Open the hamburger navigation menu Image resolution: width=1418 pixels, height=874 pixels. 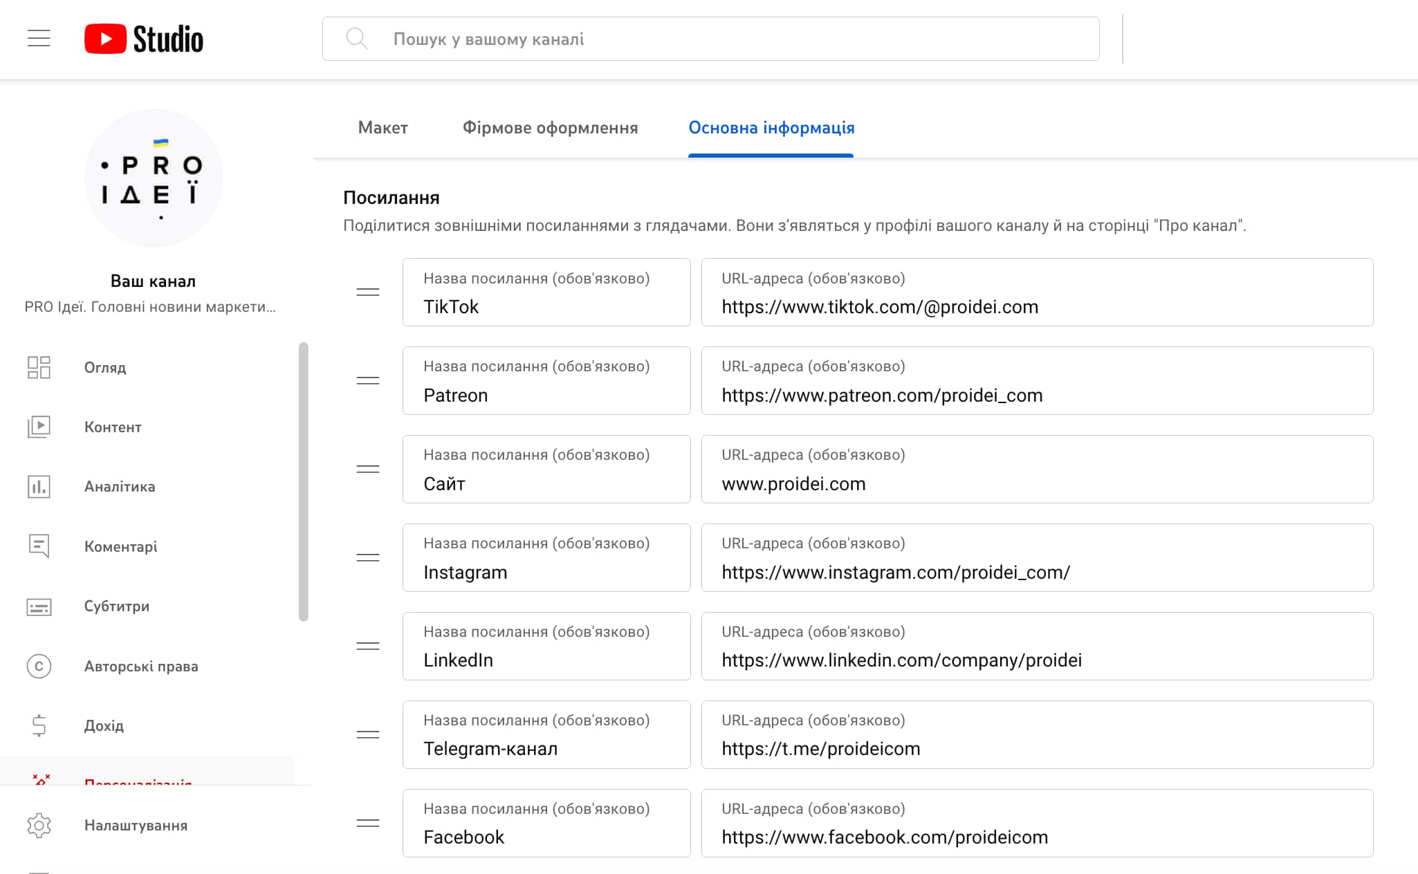tap(39, 39)
